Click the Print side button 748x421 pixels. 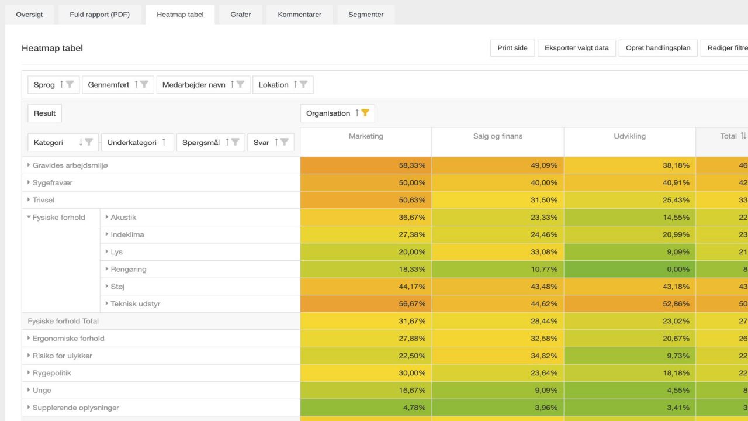pyautogui.click(x=512, y=48)
